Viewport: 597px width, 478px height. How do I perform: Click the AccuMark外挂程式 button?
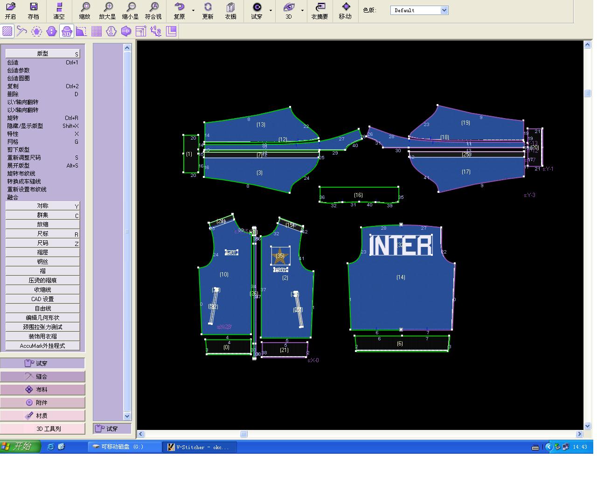click(x=43, y=346)
